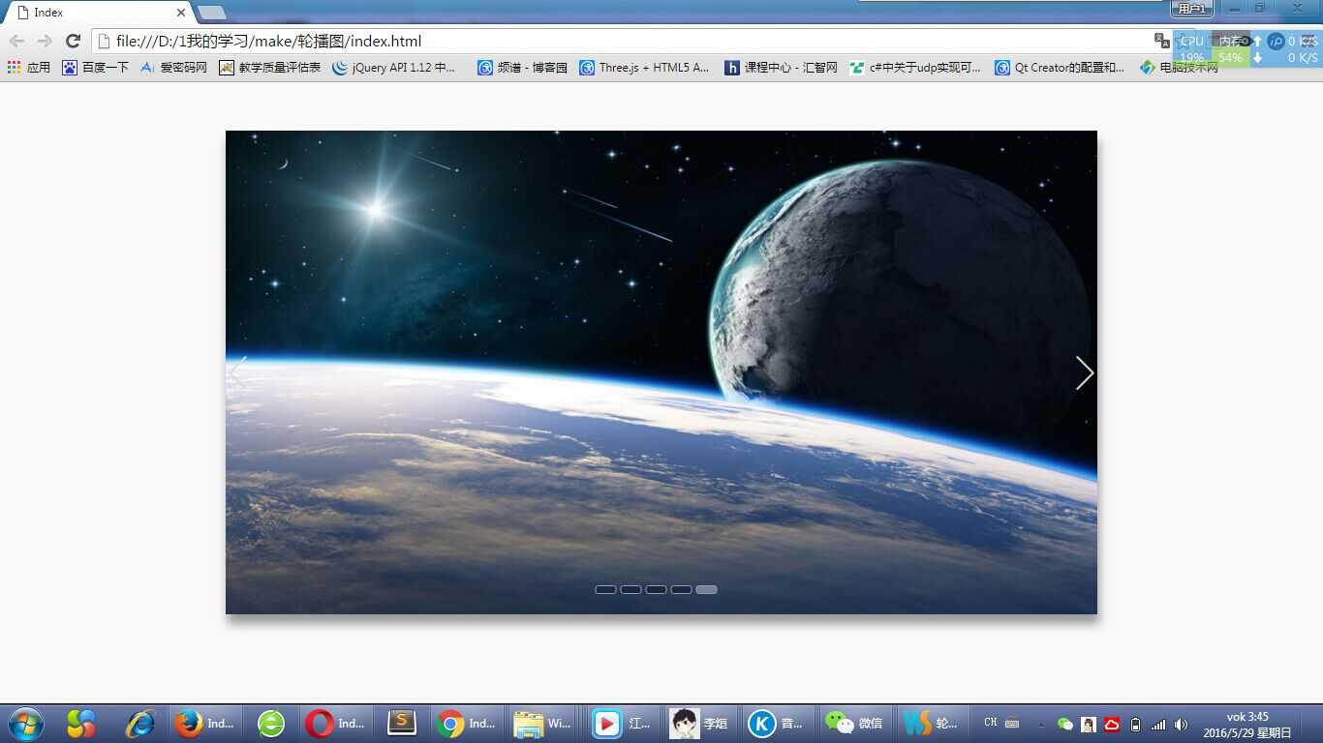Click the 内存 54% memory widget
The height and width of the screenshot is (743, 1323).
(1231, 49)
